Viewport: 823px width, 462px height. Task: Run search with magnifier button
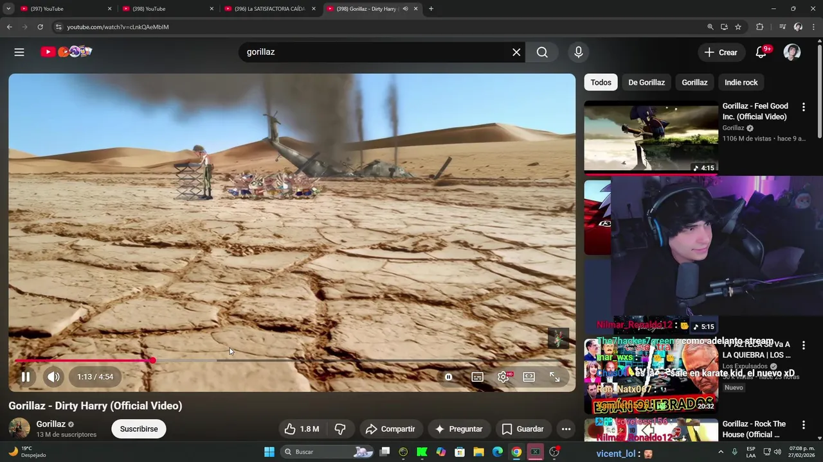click(542, 52)
